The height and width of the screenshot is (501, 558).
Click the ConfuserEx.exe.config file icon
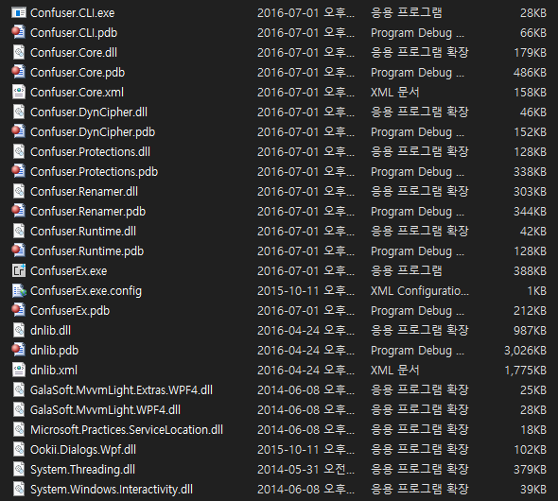click(19, 291)
